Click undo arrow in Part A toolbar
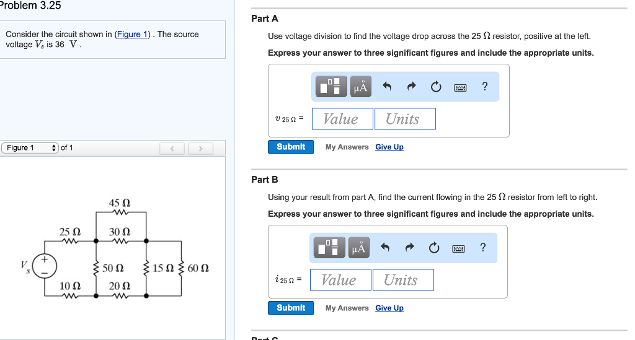The width and height of the screenshot is (635, 340). (x=387, y=86)
